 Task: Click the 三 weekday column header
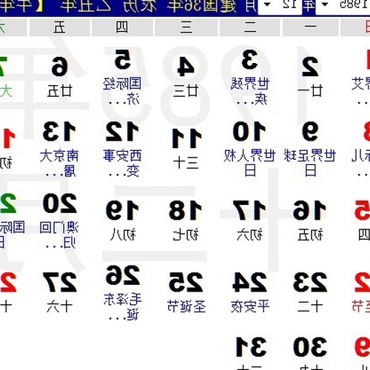[186, 27]
